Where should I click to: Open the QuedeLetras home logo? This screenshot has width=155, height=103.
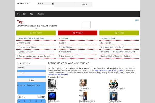(23, 3)
